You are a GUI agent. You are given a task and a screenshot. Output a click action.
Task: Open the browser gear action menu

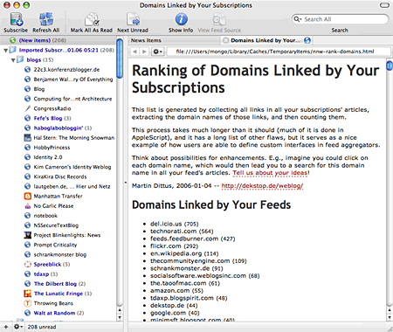[157, 52]
